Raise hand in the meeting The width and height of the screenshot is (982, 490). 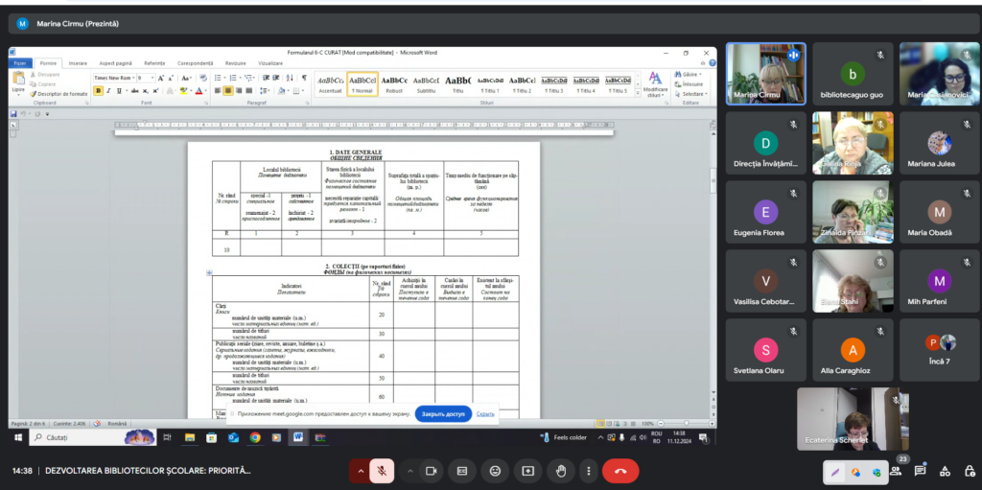561,471
